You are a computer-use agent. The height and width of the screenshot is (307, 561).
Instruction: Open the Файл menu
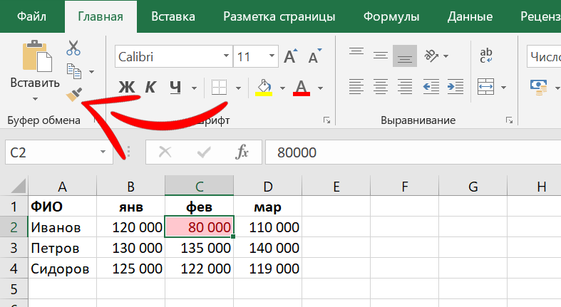pos(28,16)
